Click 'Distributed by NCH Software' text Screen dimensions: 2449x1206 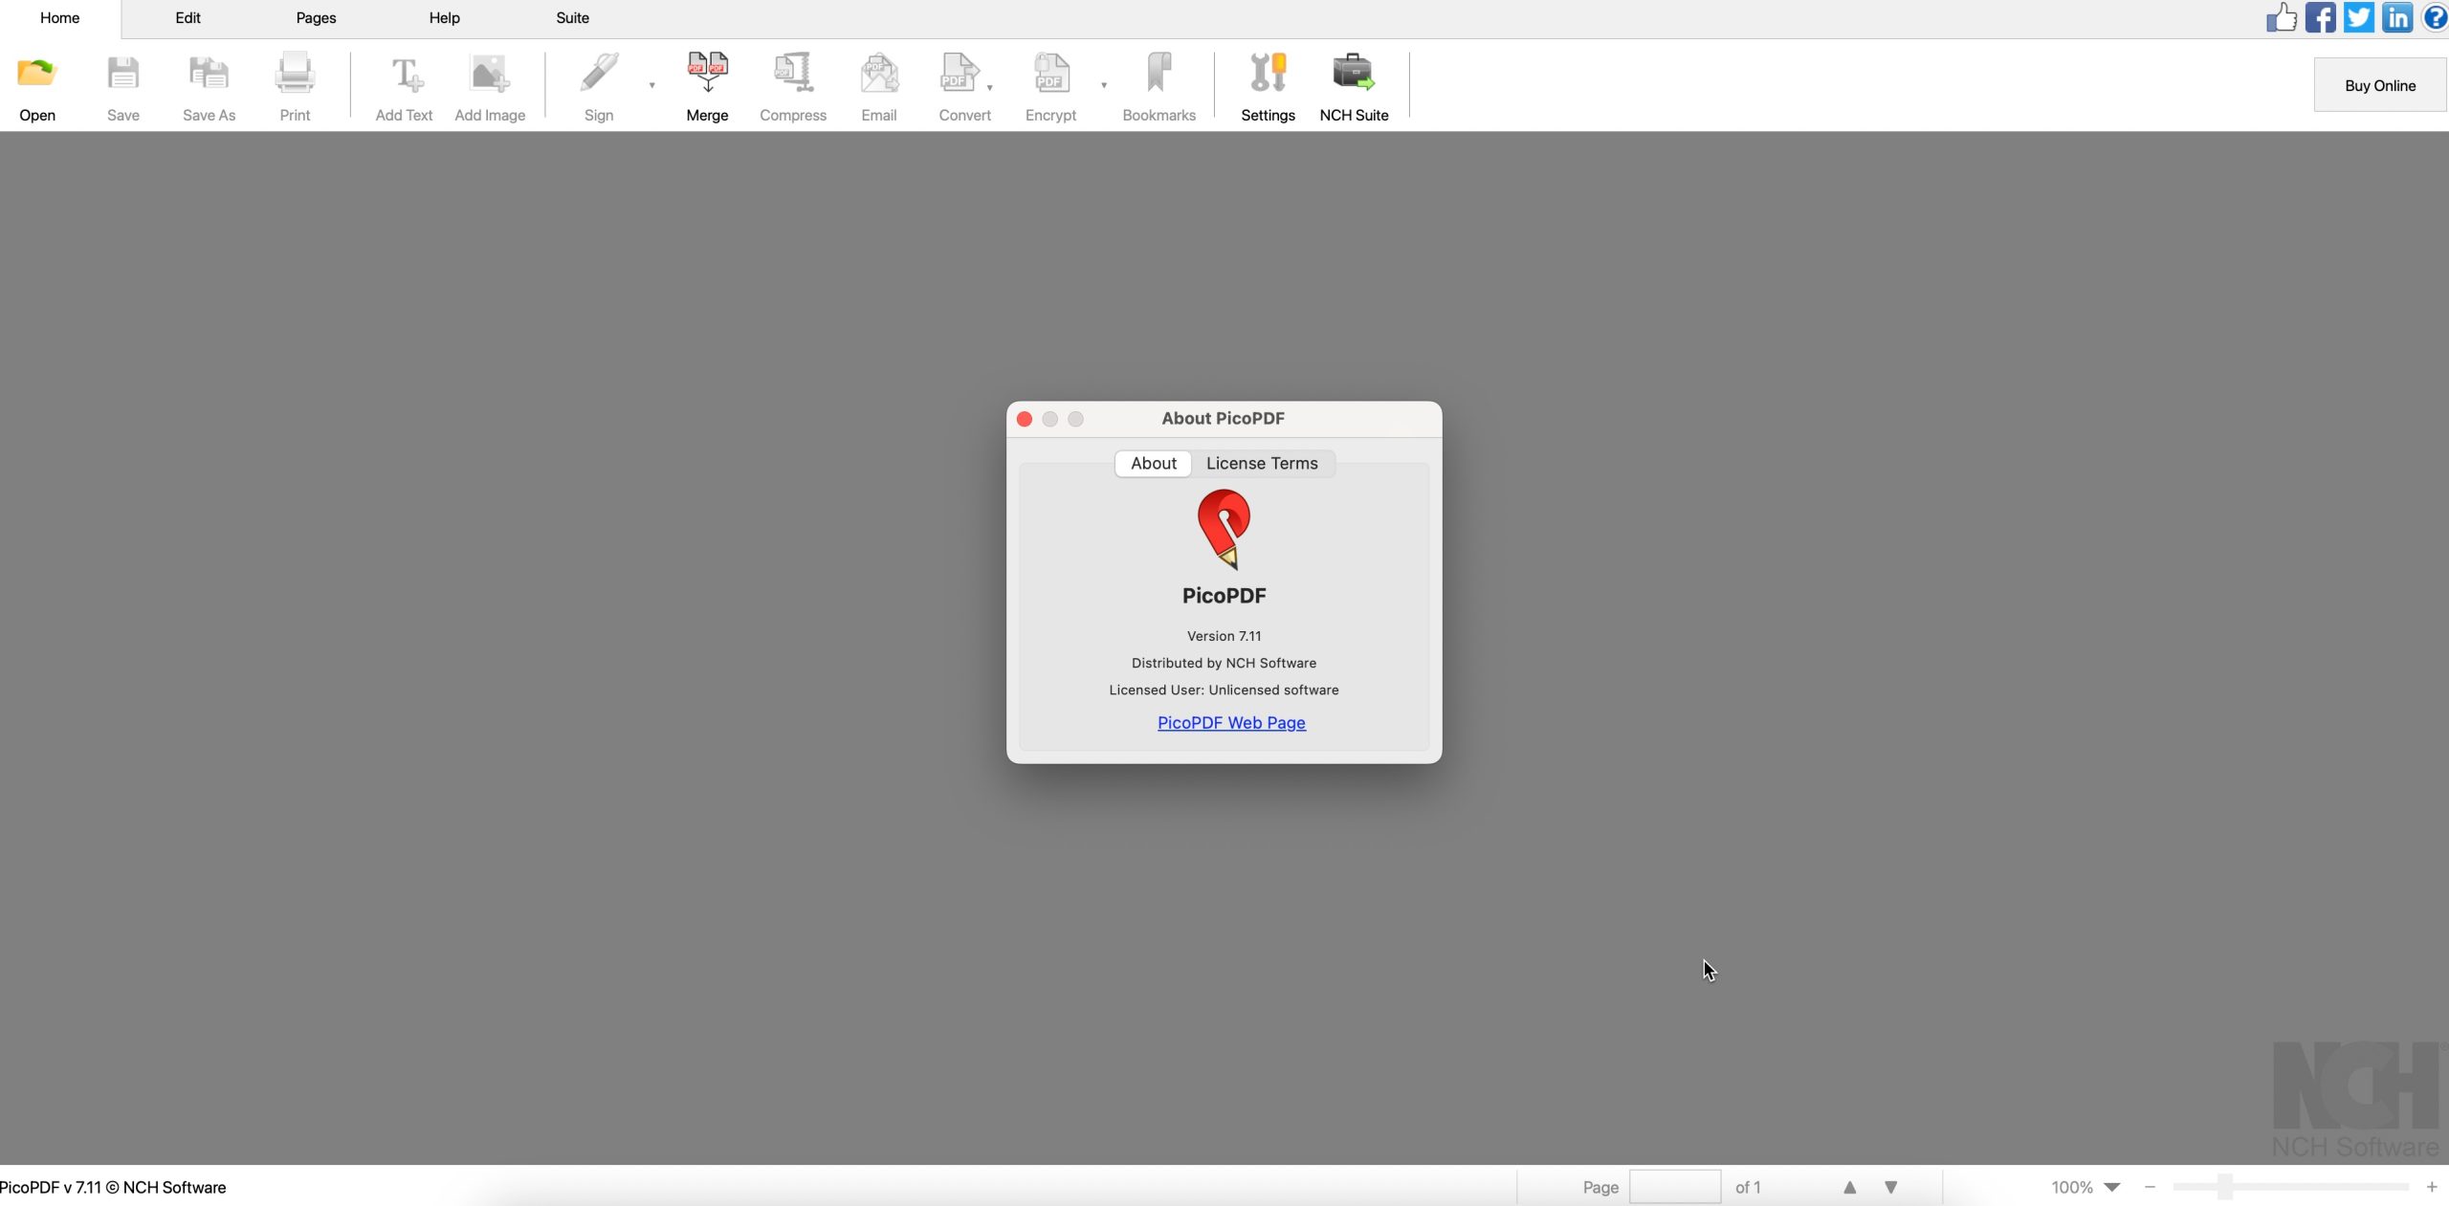1224,663
